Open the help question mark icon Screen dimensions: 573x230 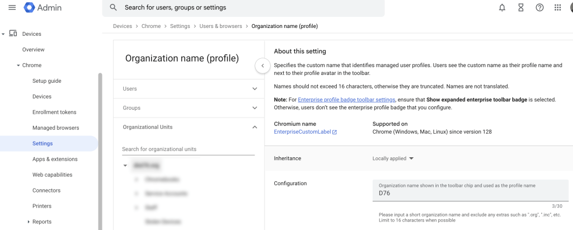pos(539,8)
